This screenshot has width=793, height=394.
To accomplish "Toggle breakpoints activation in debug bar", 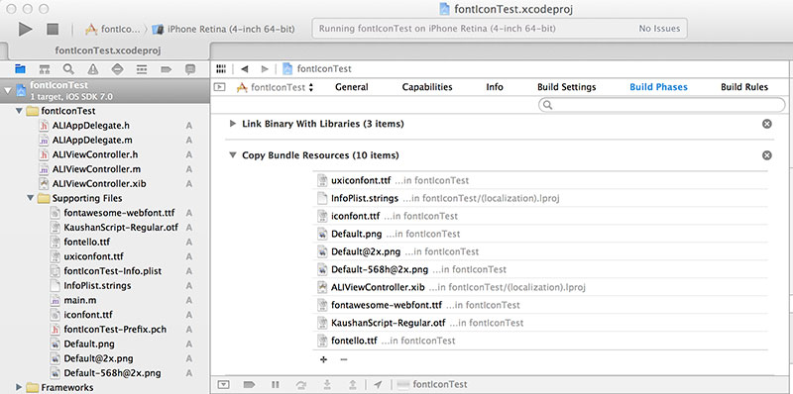I will tap(249, 384).
